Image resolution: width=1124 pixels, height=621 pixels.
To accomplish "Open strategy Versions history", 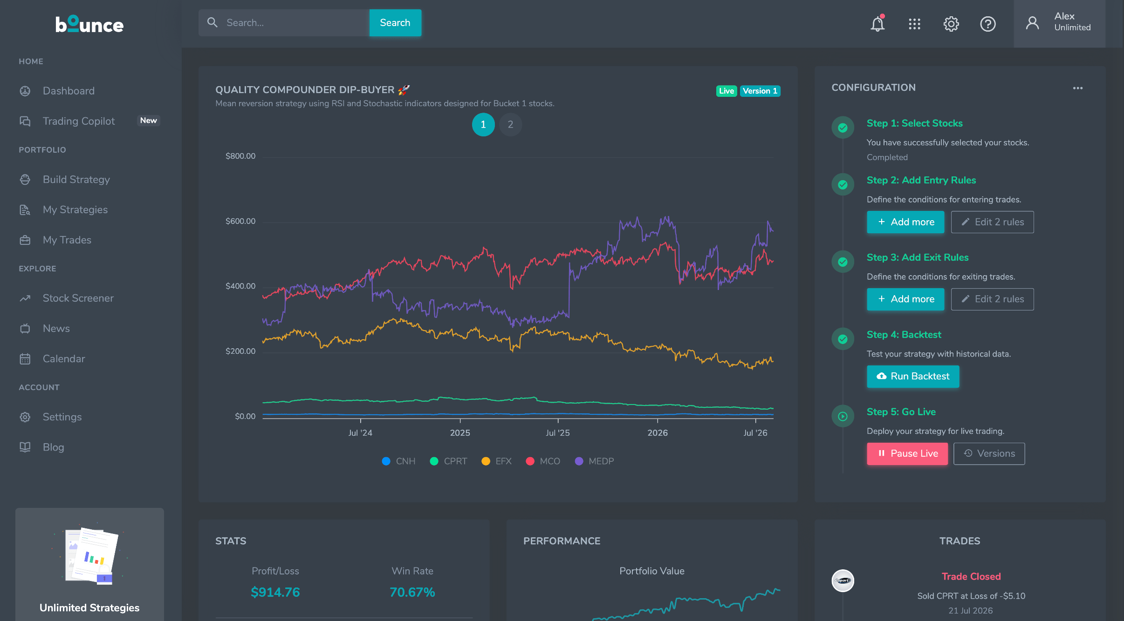I will tap(989, 454).
